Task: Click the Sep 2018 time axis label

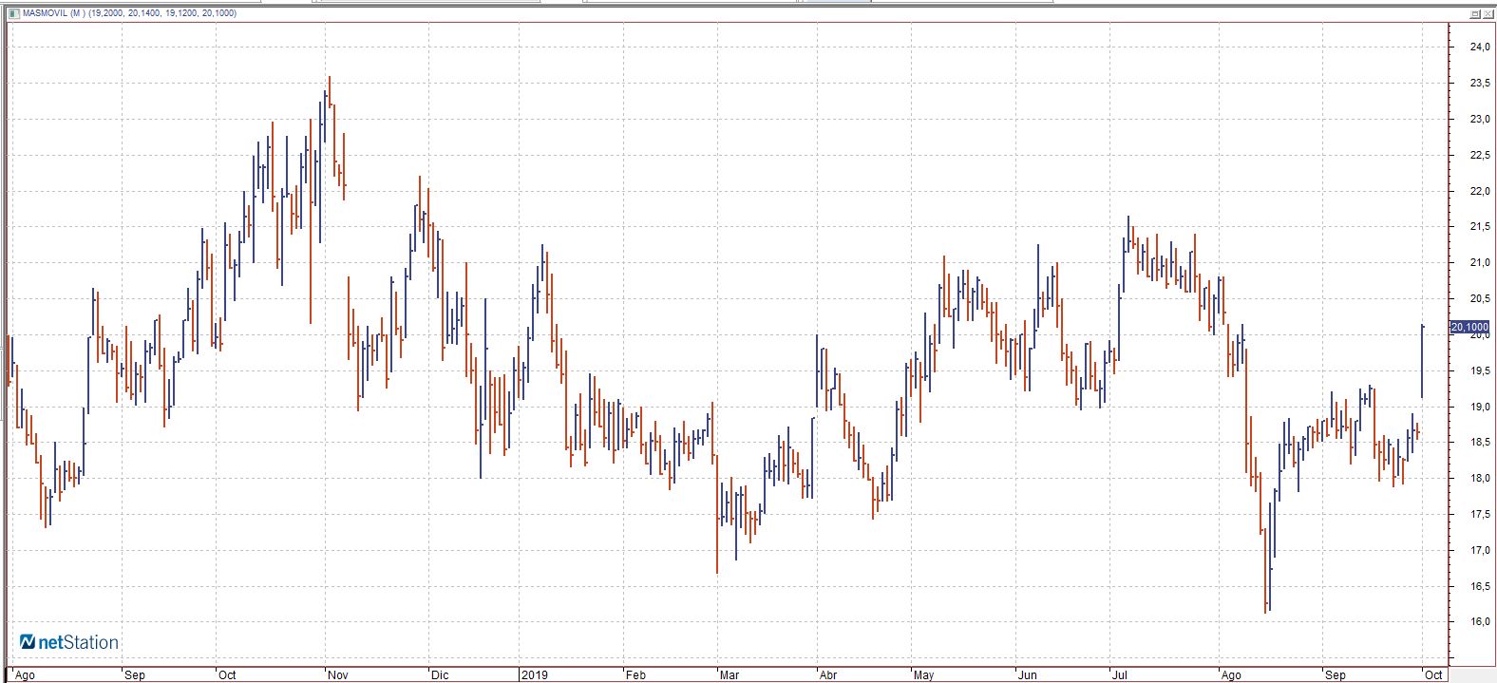Action: (x=135, y=675)
